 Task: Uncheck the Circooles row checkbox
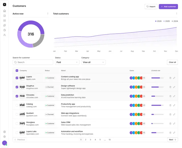pyautogui.click(x=17, y=96)
